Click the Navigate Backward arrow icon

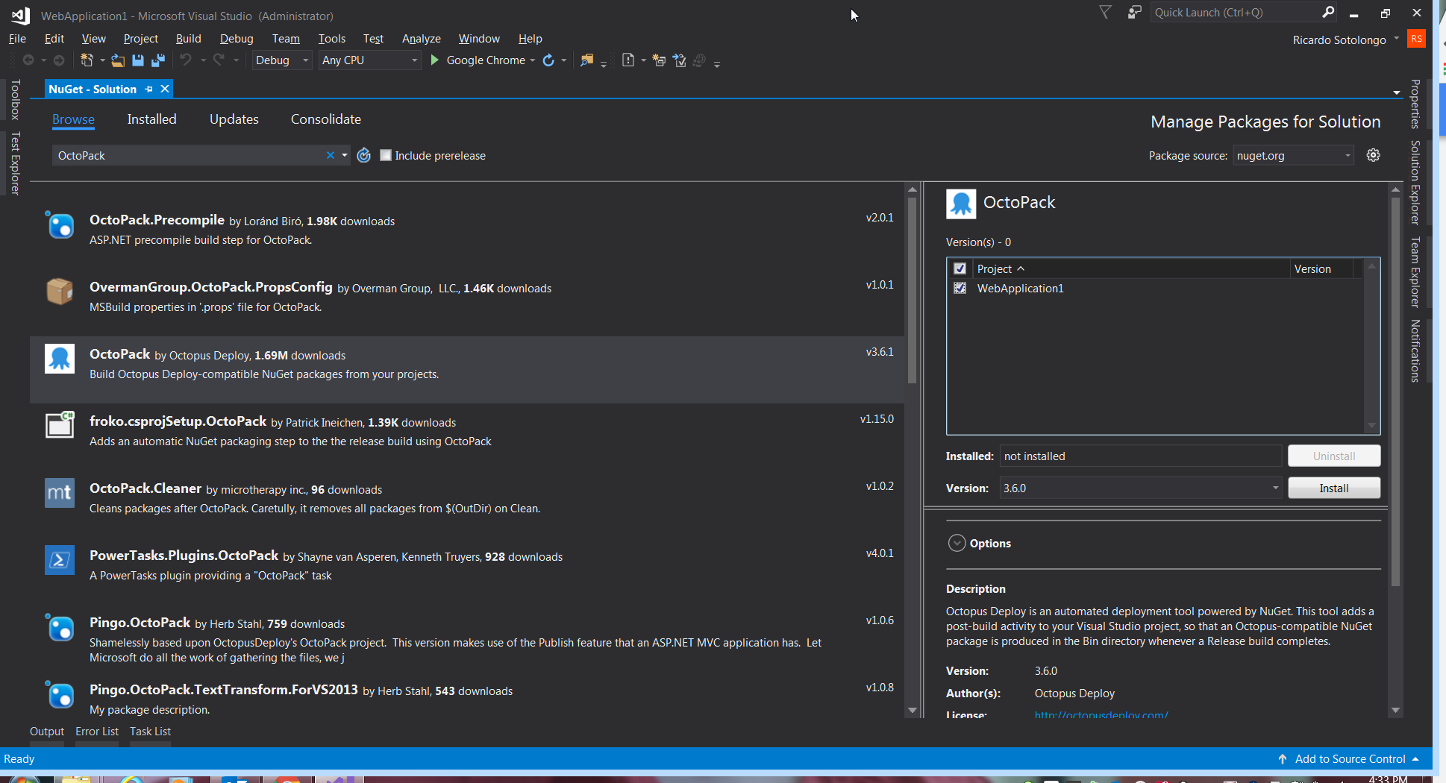click(28, 60)
